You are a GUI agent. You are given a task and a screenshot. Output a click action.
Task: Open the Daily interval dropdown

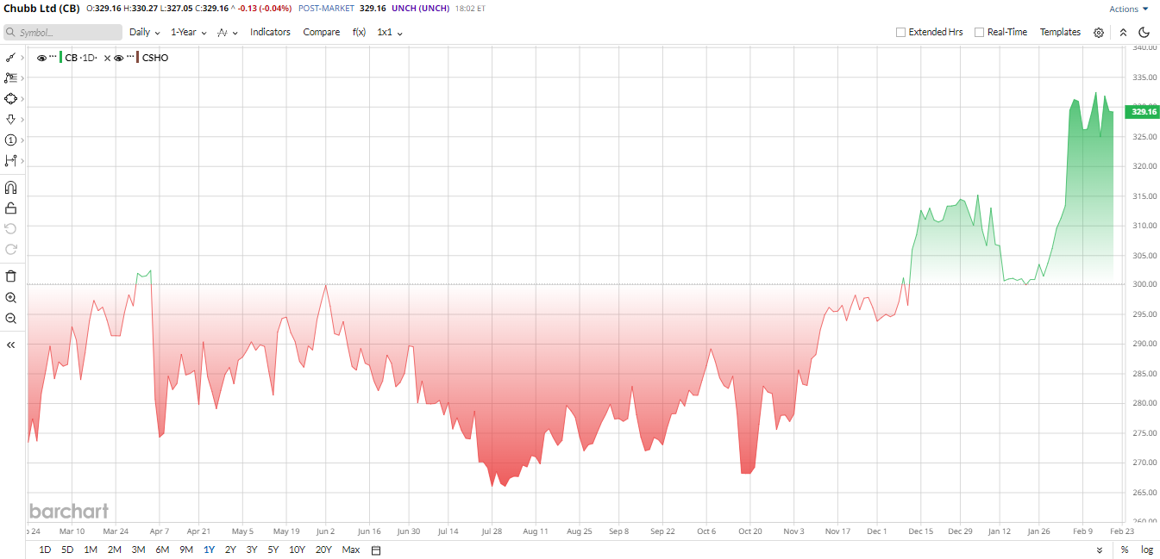tap(145, 32)
